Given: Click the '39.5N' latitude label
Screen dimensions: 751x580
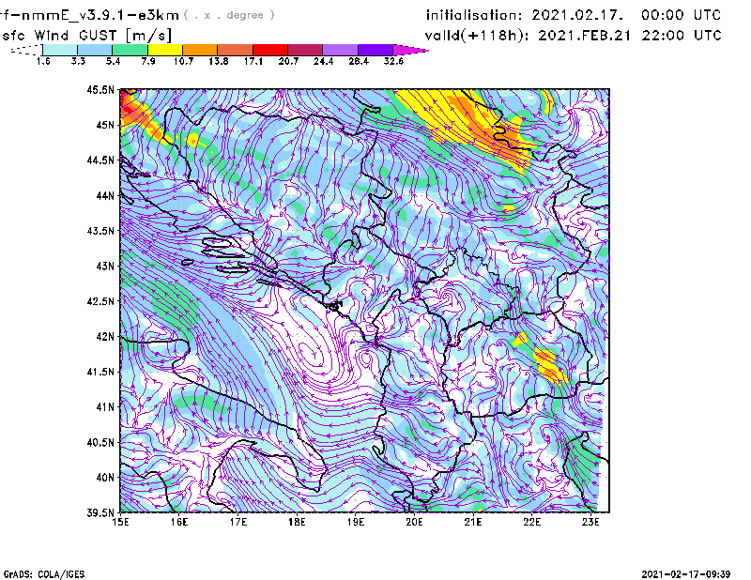Looking at the screenshot, I should coord(100,512).
